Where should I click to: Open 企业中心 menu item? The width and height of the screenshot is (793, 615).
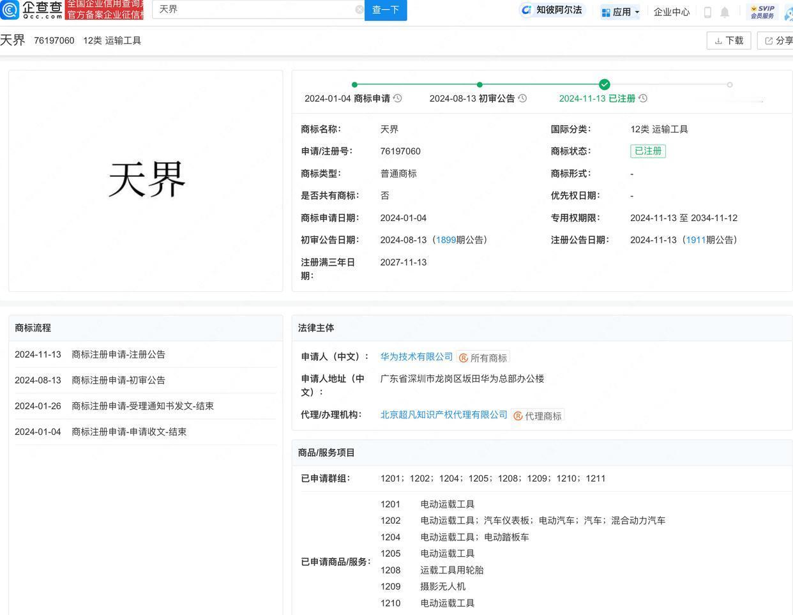(x=672, y=12)
